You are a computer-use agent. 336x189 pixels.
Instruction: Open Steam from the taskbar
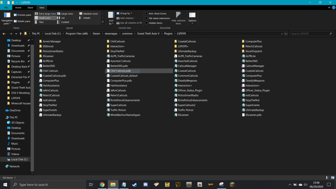click(x=135, y=185)
